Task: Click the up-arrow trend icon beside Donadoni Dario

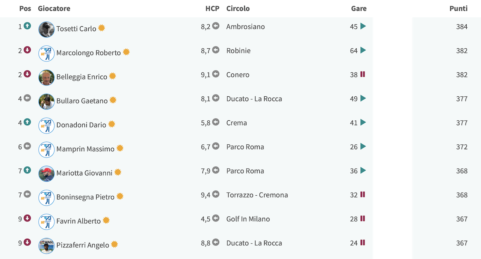Action: (x=27, y=122)
